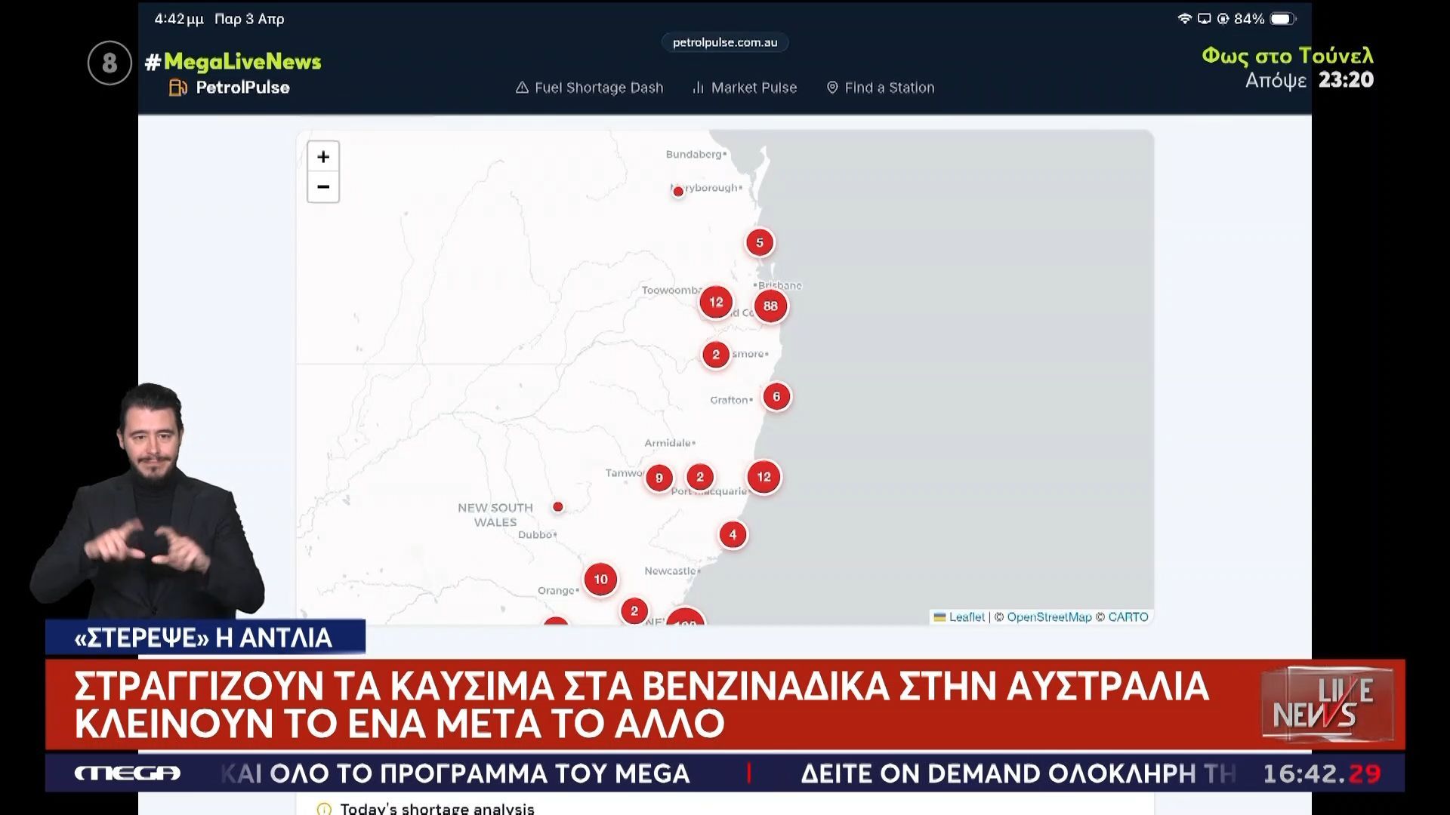The width and height of the screenshot is (1450, 815).
Task: Click the Dubbo map label
Action: (537, 534)
